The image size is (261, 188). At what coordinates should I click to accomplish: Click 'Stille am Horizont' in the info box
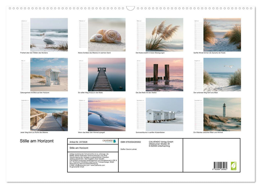pos(79,148)
